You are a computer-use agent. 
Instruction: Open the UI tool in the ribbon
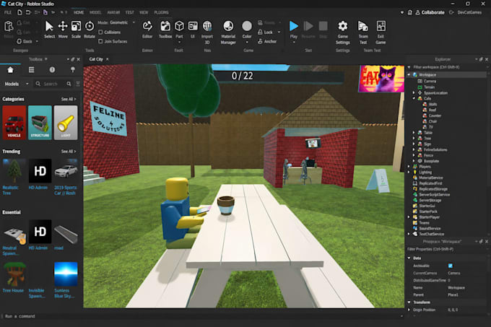[193, 30]
